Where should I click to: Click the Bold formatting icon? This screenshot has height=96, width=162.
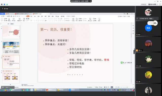[31, 21]
